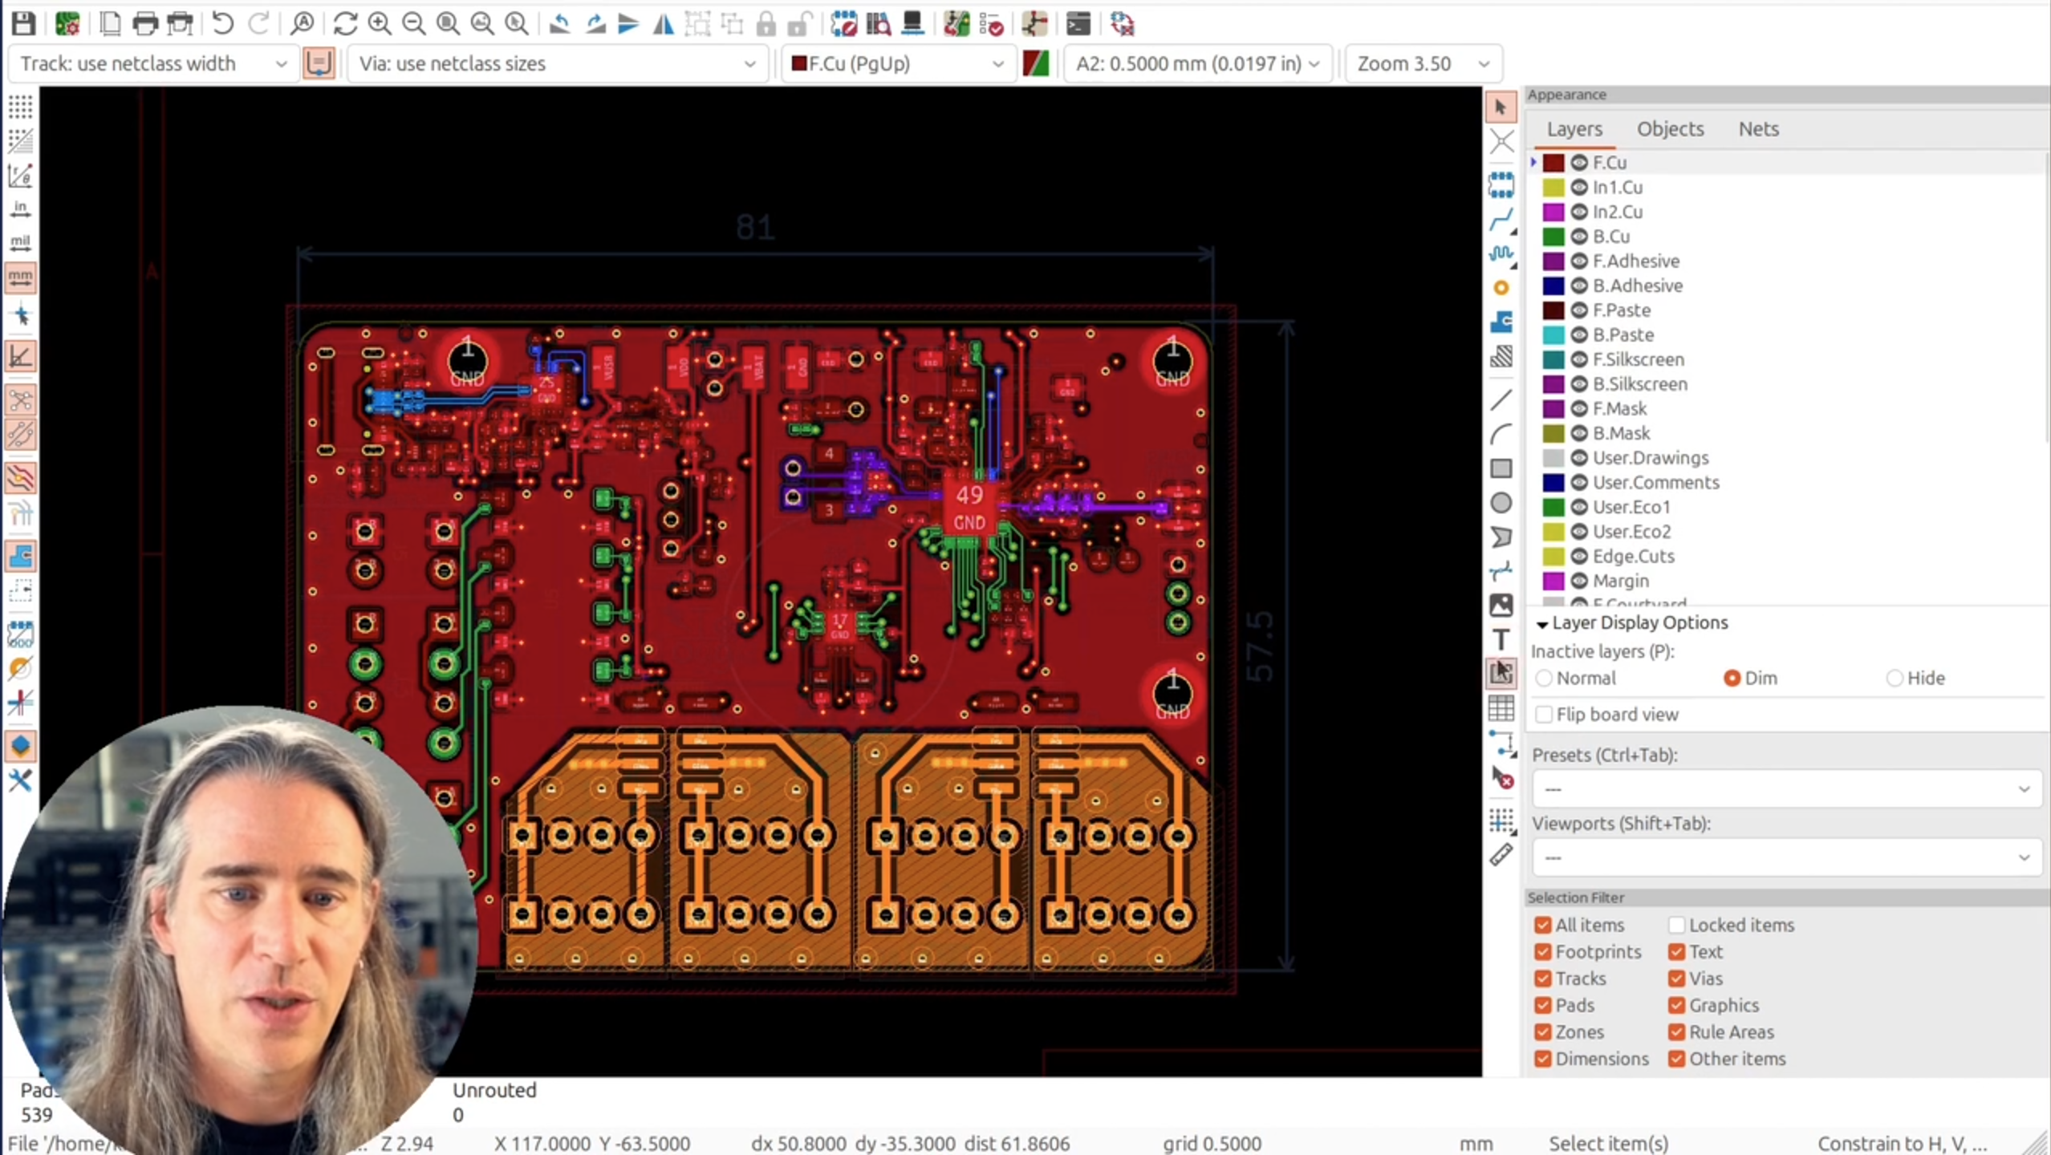The height and width of the screenshot is (1155, 2051).
Task: Select the Edge.Cuts layer entry
Action: (x=1633, y=556)
